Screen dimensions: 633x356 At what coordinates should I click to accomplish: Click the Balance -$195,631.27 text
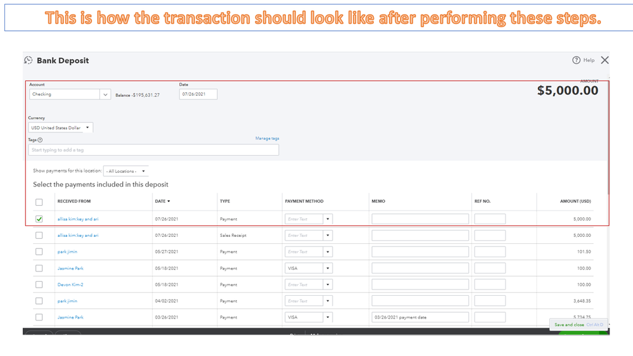pyautogui.click(x=137, y=95)
